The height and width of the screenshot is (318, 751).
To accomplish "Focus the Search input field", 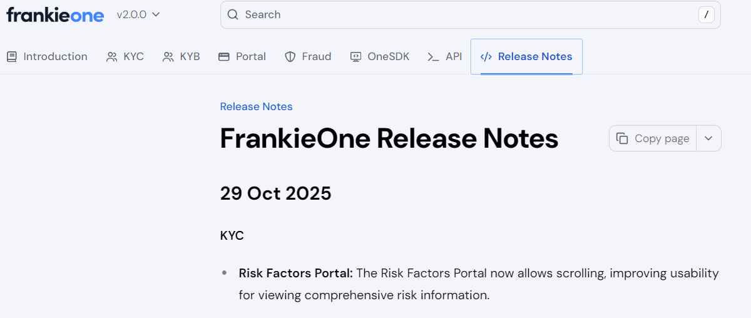I will (463, 15).
